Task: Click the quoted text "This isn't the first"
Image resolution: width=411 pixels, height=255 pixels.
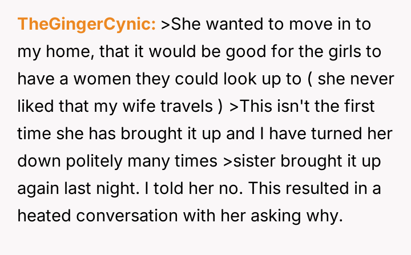Action: (x=306, y=107)
